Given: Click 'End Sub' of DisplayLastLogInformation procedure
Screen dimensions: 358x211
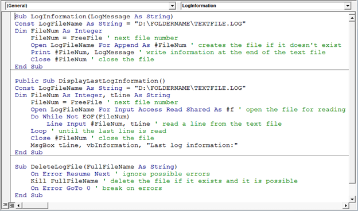Looking at the screenshot, I should pyautogui.click(x=29, y=153).
